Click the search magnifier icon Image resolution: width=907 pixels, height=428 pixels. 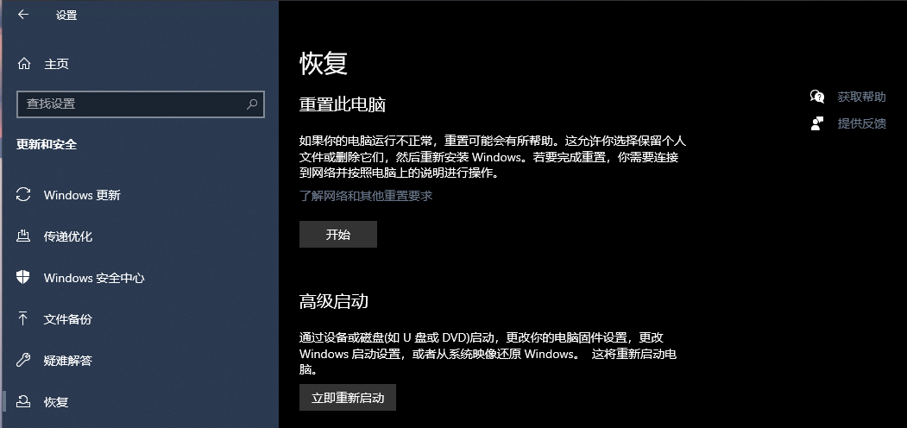tap(252, 104)
